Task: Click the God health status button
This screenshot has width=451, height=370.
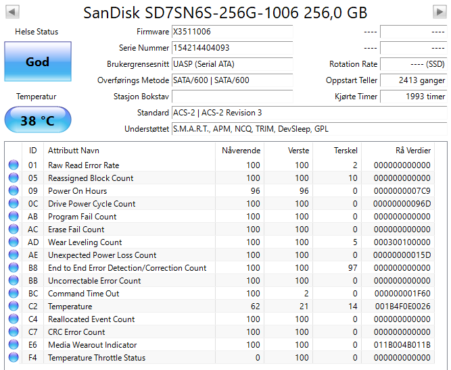Action: (38, 61)
